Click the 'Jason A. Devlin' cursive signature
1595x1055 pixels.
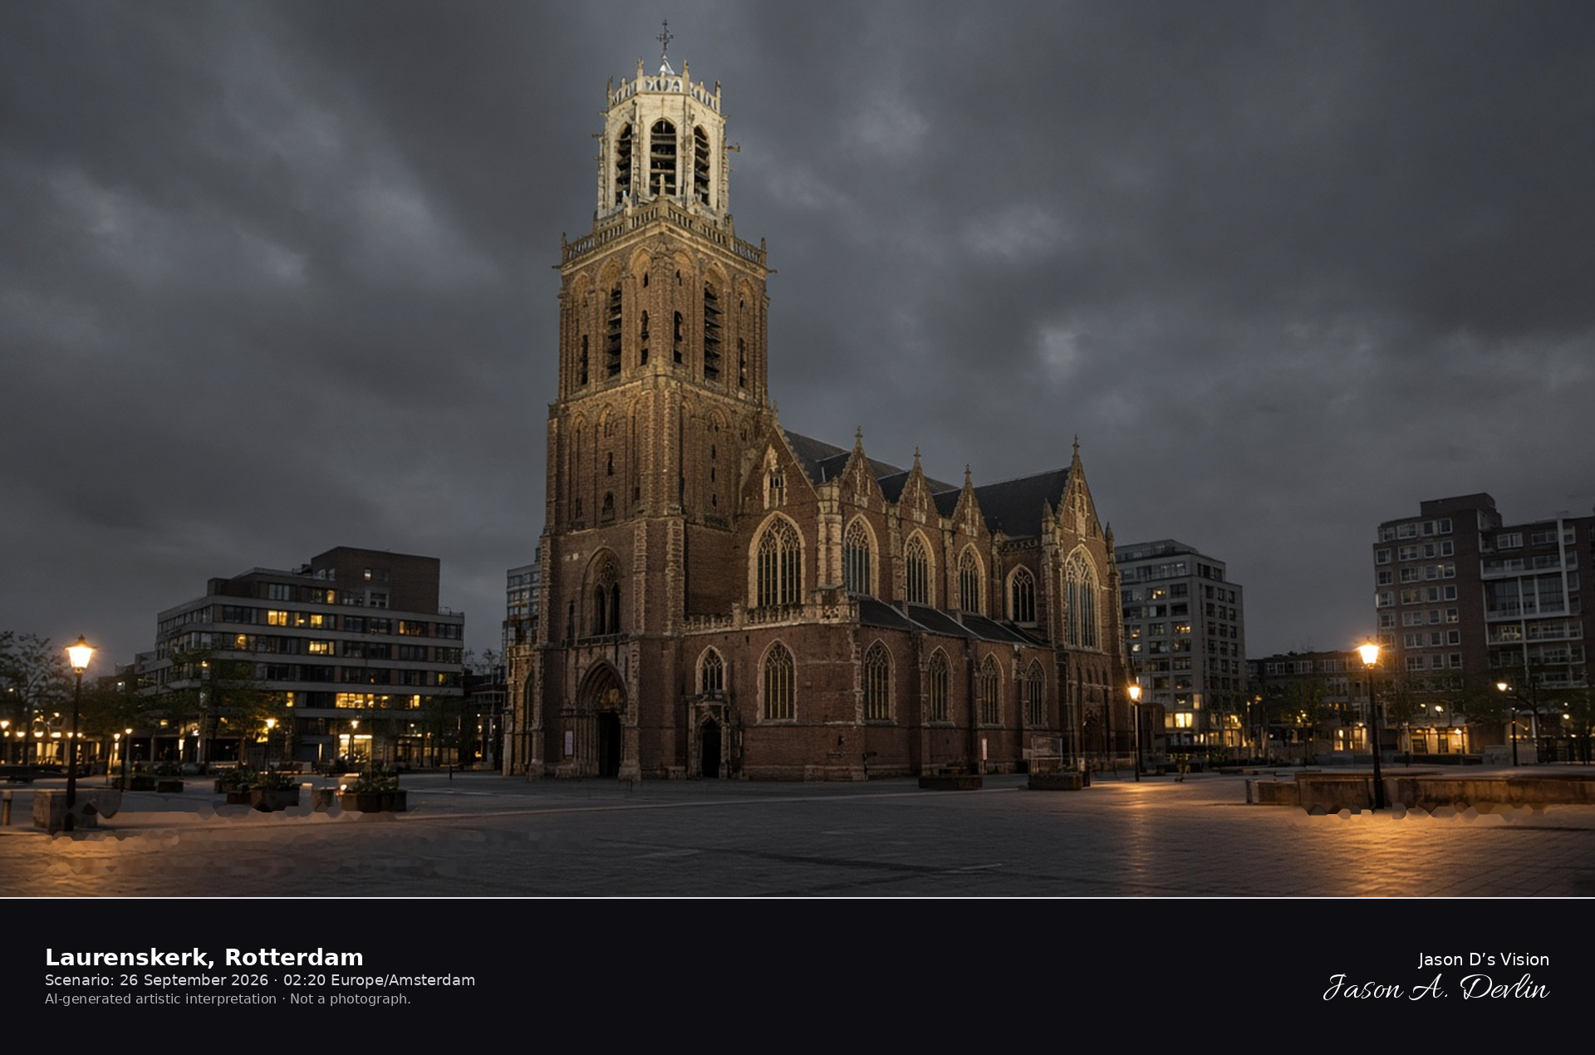[x=1436, y=987]
